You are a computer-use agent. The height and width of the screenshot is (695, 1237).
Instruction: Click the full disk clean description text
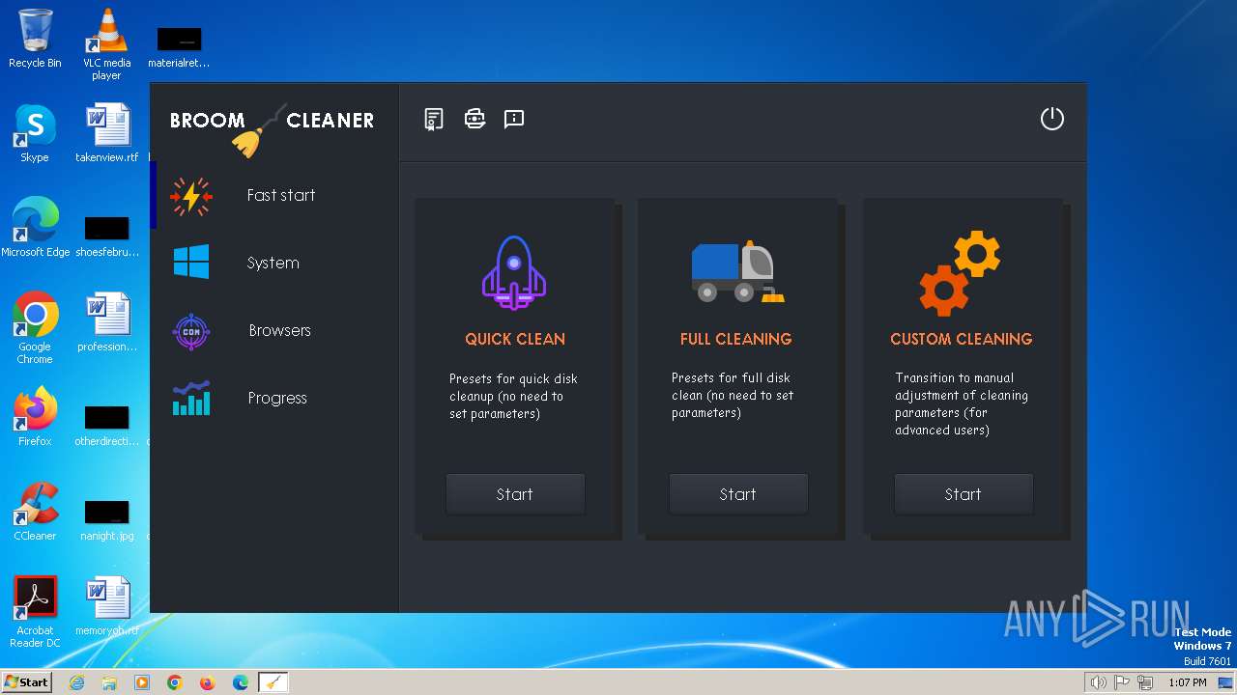[x=733, y=395]
